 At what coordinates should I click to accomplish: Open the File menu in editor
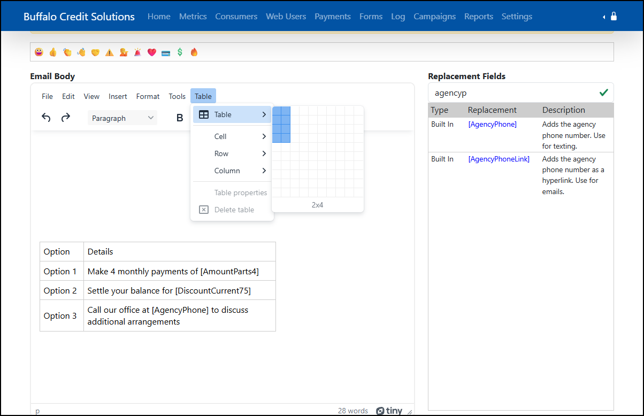[47, 96]
